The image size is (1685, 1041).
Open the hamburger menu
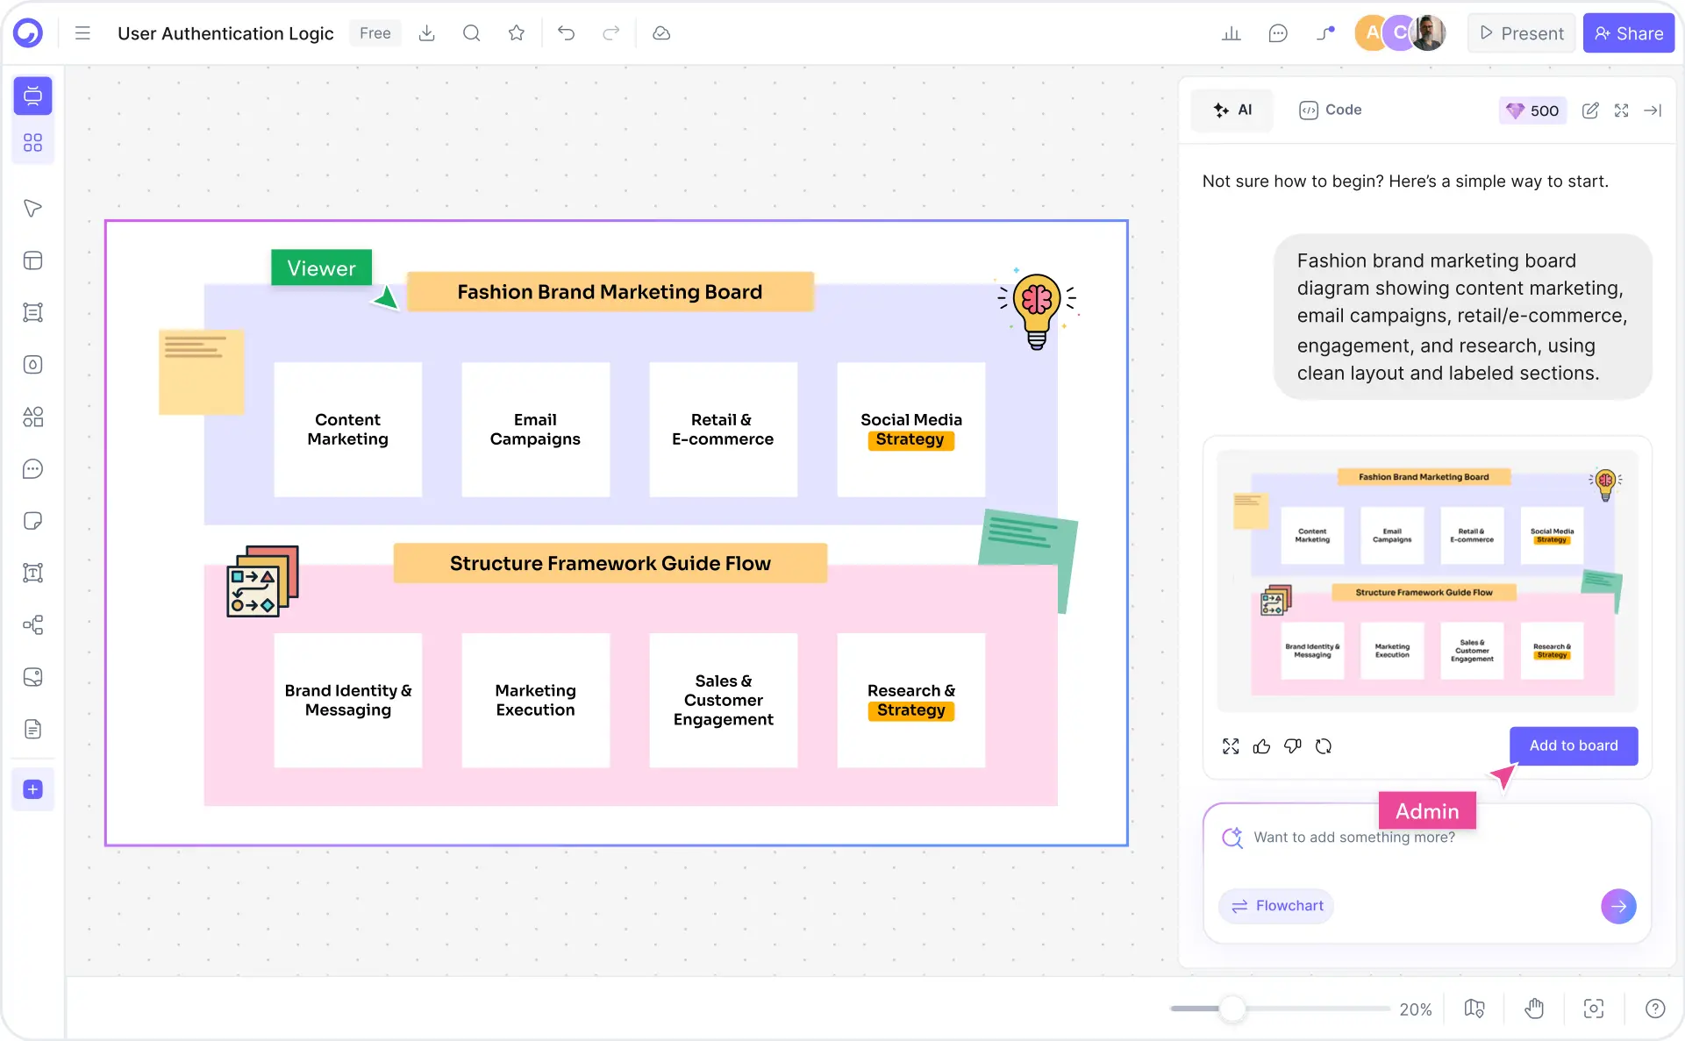[x=82, y=32]
